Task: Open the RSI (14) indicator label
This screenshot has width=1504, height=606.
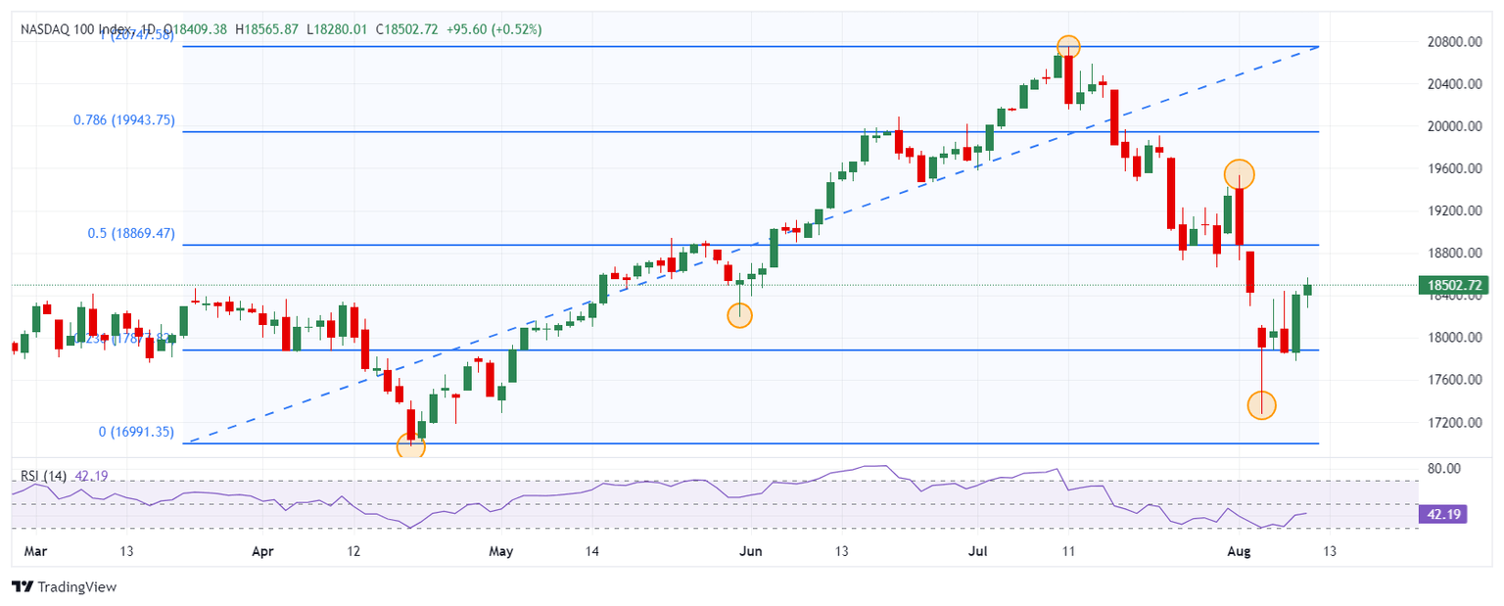Action: [x=44, y=476]
